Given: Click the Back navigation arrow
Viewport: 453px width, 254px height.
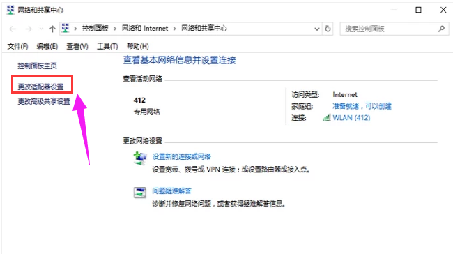Looking at the screenshot, I should pos(13,29).
